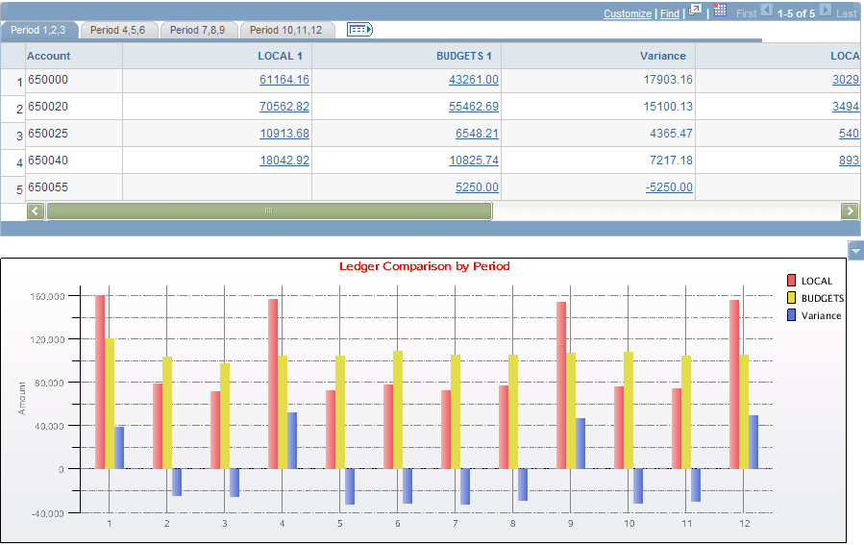Click variance value 4365.47
The height and width of the screenshot is (545, 864).
(x=671, y=134)
